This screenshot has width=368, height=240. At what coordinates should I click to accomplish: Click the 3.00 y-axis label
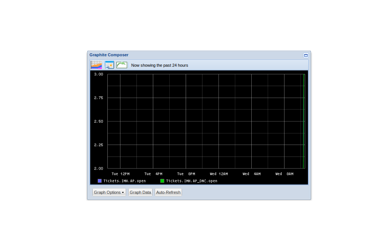click(98, 74)
